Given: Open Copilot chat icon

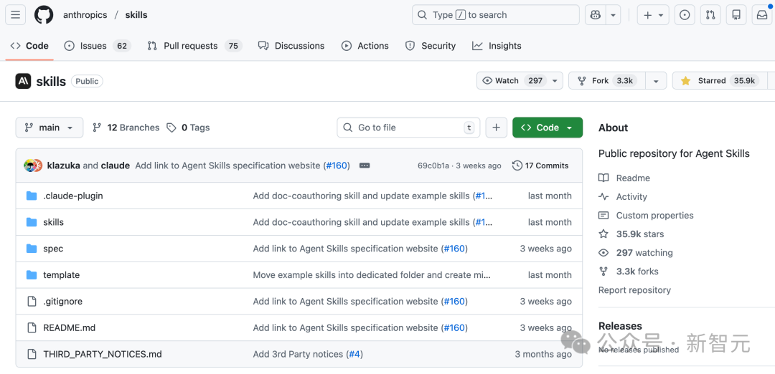Looking at the screenshot, I should point(595,15).
